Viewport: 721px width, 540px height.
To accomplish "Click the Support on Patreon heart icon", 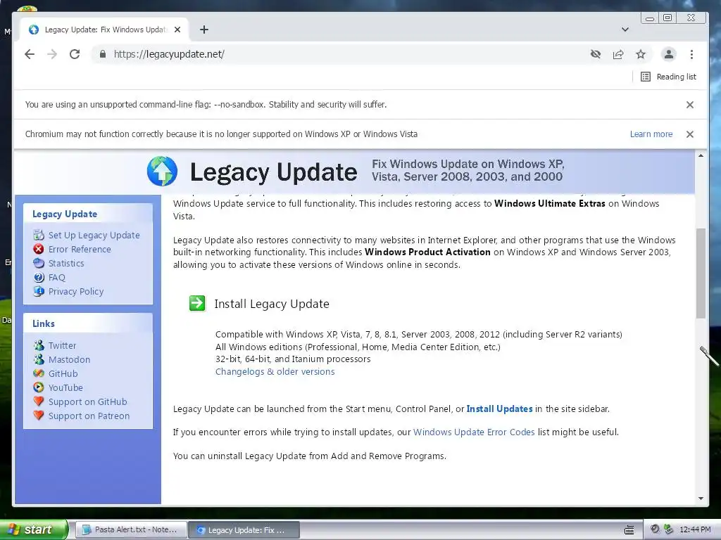I will (39, 416).
